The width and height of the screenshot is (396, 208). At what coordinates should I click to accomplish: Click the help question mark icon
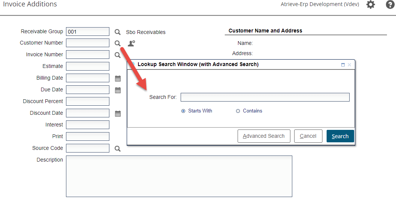390,5
